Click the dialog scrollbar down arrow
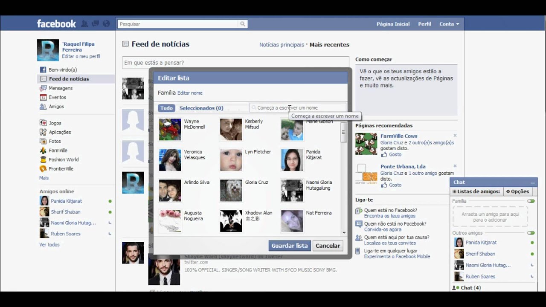 (344, 233)
